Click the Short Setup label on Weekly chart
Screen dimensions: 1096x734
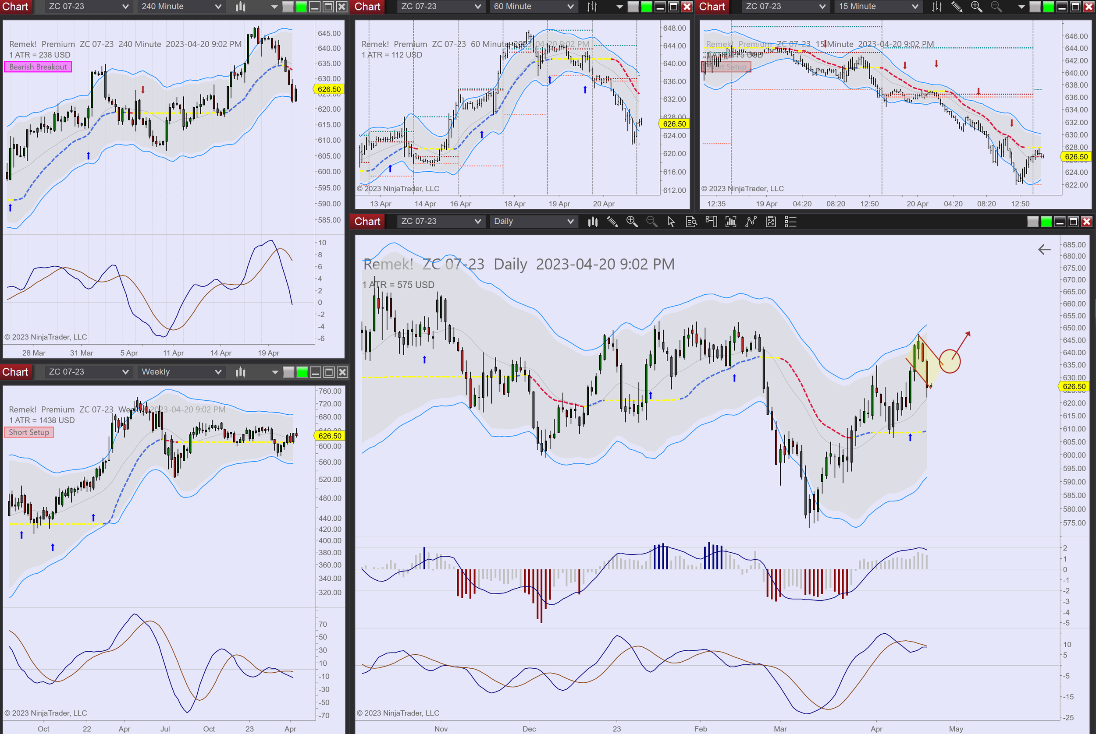coord(29,433)
